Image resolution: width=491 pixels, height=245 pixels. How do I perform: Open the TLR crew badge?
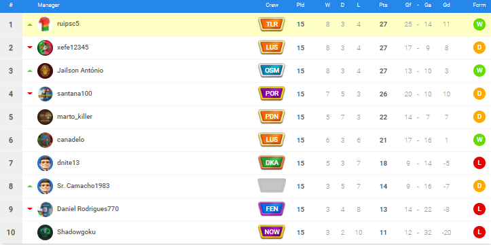tap(272, 24)
